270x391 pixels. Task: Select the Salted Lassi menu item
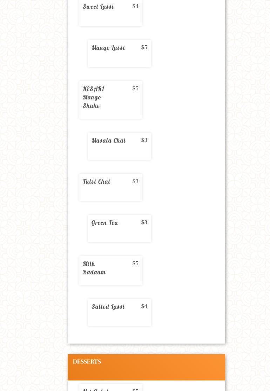108,307
